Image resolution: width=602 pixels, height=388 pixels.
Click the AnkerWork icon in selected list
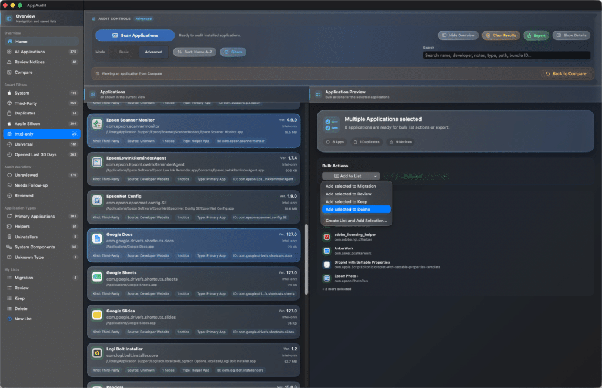point(327,251)
